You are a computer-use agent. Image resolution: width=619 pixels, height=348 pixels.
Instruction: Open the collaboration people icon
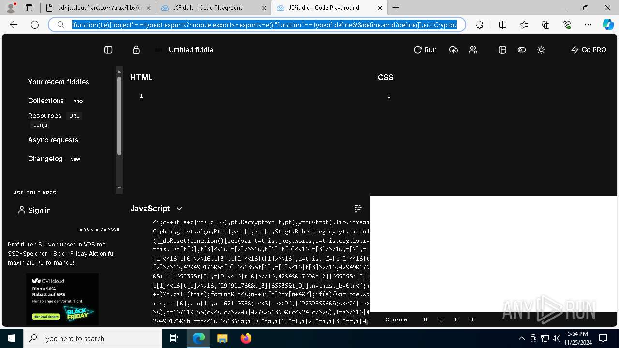(x=473, y=50)
